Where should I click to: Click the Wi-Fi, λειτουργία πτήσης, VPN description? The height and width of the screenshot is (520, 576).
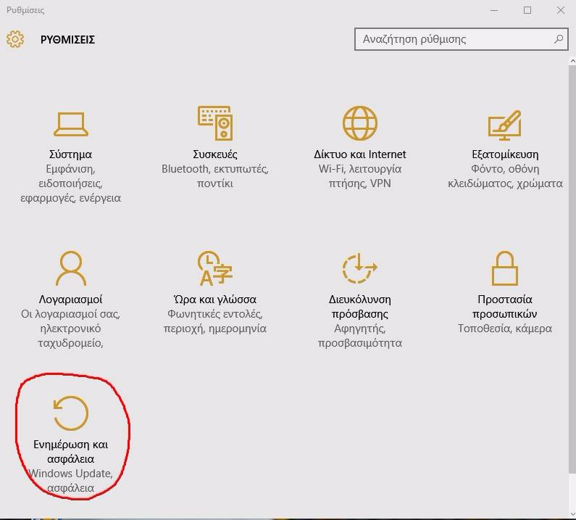[360, 176]
